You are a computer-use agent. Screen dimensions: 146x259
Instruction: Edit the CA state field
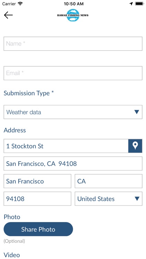108,181
